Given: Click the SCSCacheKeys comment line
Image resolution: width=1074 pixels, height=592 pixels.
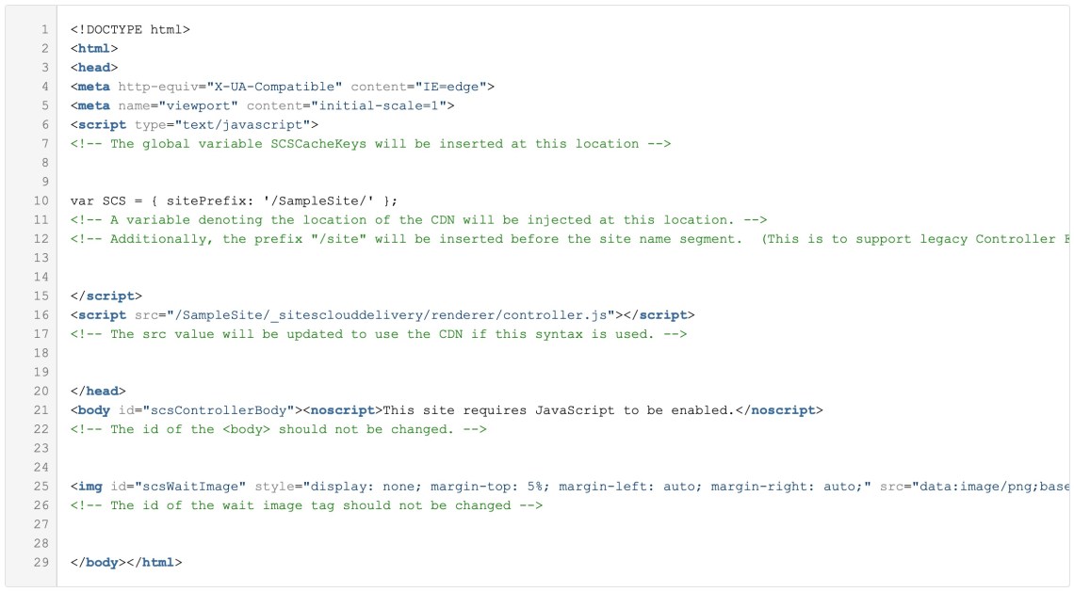Looking at the screenshot, I should 370,144.
